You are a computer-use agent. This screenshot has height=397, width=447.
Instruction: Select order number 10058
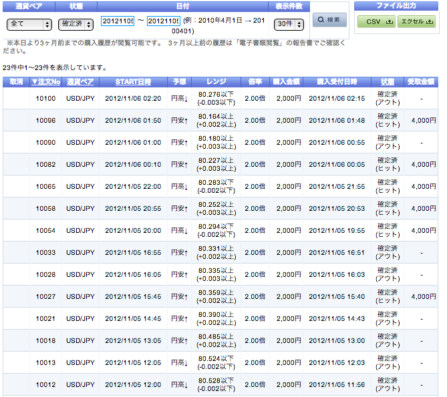pyautogui.click(x=45, y=209)
